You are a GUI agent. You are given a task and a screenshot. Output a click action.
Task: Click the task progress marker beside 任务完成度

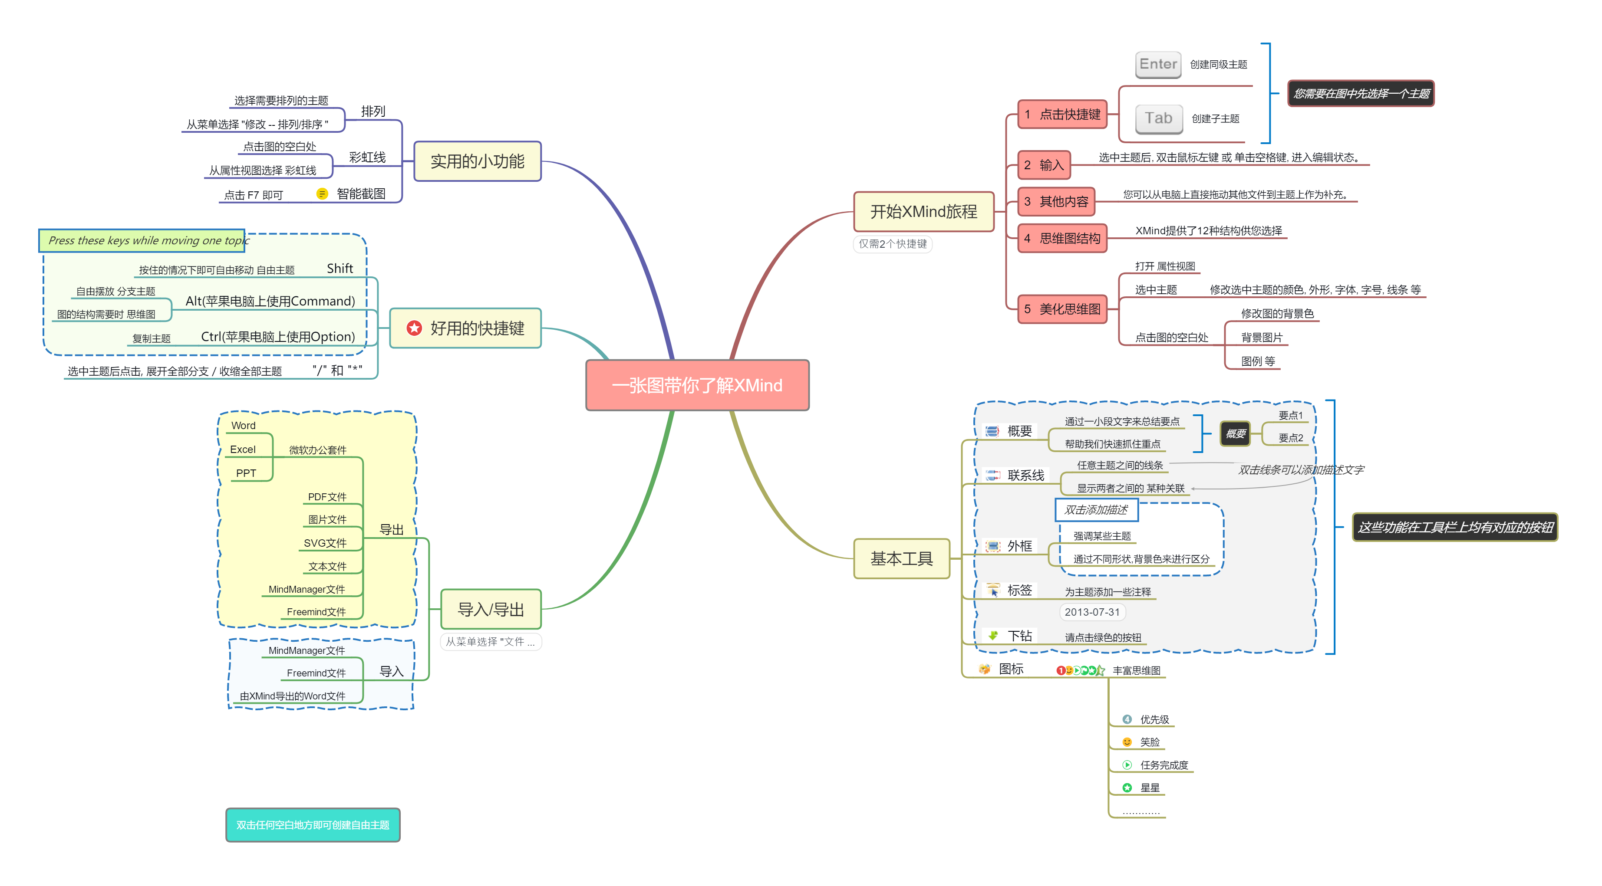point(1127,765)
